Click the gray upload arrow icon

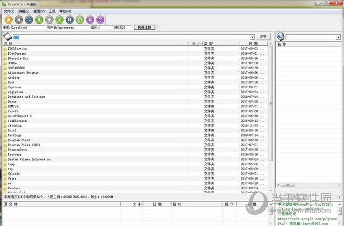(49, 19)
